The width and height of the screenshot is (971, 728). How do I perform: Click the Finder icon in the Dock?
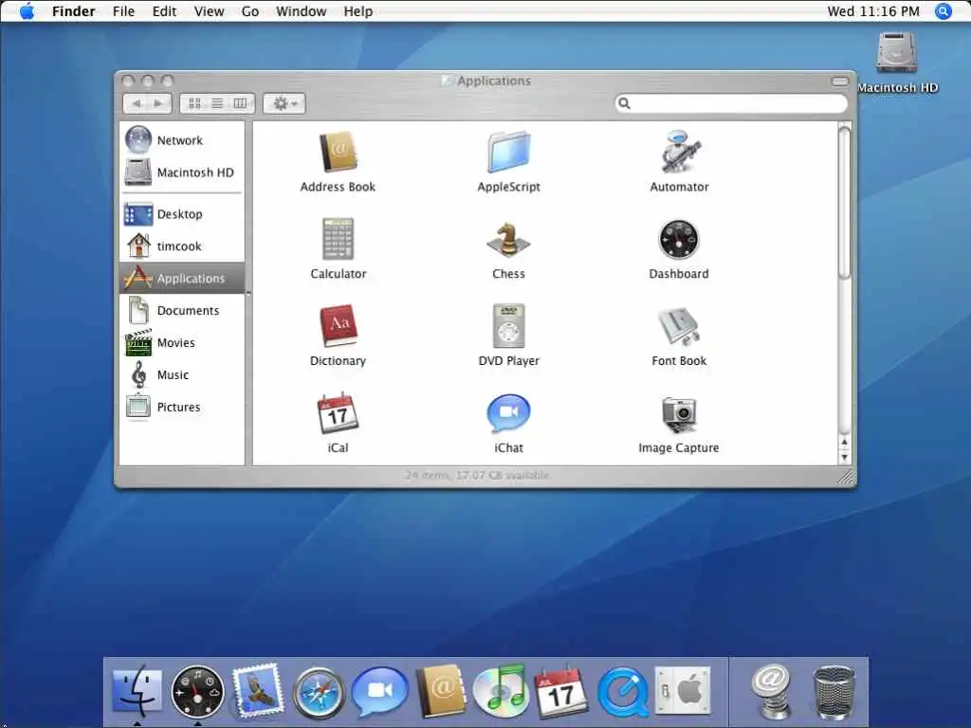(x=137, y=690)
